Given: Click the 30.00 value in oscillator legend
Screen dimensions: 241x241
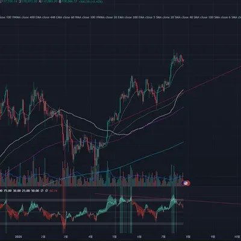Looking at the screenshot, I should pos(17,190).
